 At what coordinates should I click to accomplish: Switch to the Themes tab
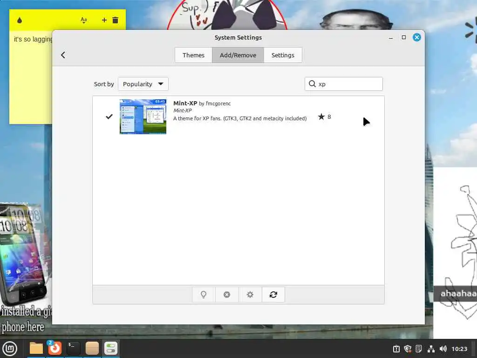(x=193, y=55)
